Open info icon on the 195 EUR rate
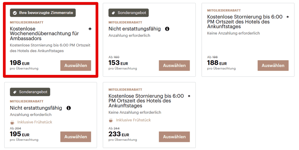 coord(69,108)
